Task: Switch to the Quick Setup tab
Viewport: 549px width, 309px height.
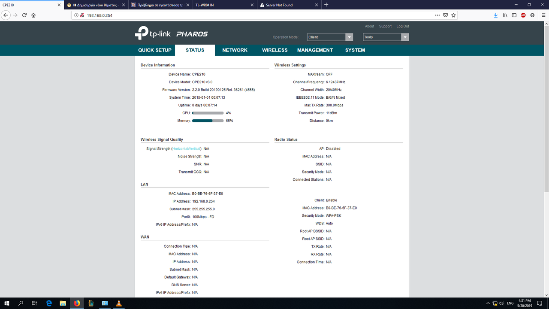Action: click(x=155, y=50)
